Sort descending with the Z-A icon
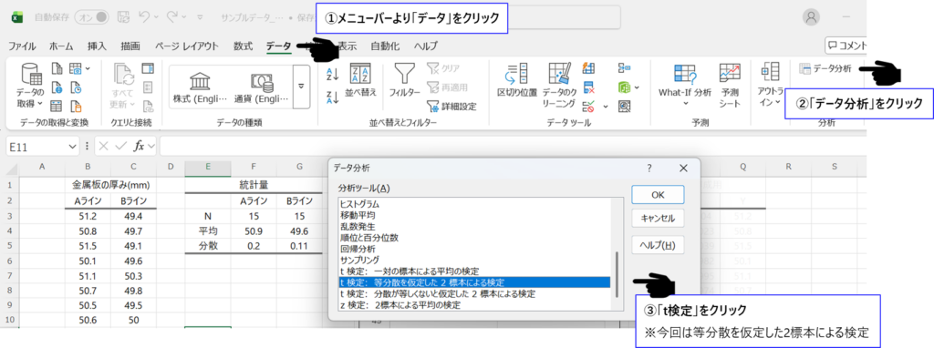This screenshot has width=934, height=348. (x=332, y=97)
